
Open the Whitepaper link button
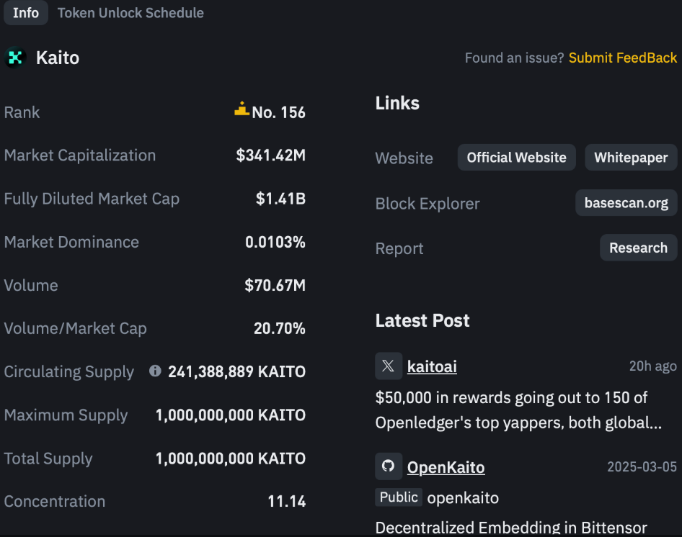click(x=631, y=158)
